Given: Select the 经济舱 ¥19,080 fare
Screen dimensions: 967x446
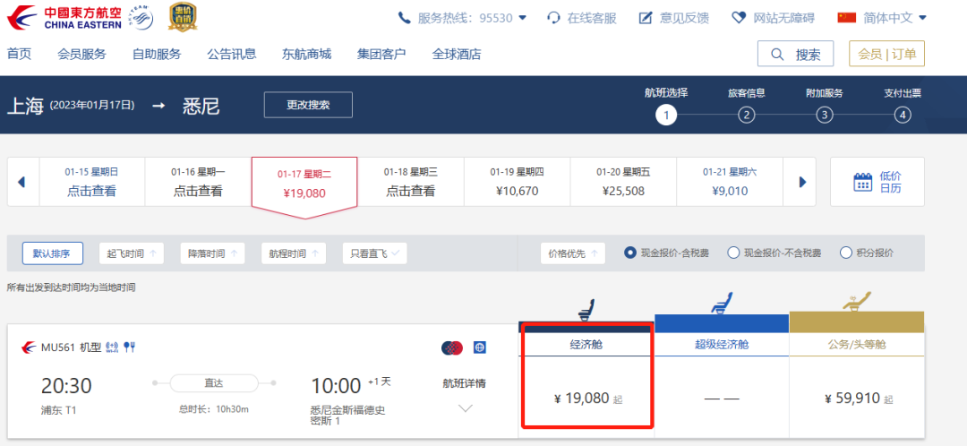Looking at the screenshot, I should (x=586, y=399).
